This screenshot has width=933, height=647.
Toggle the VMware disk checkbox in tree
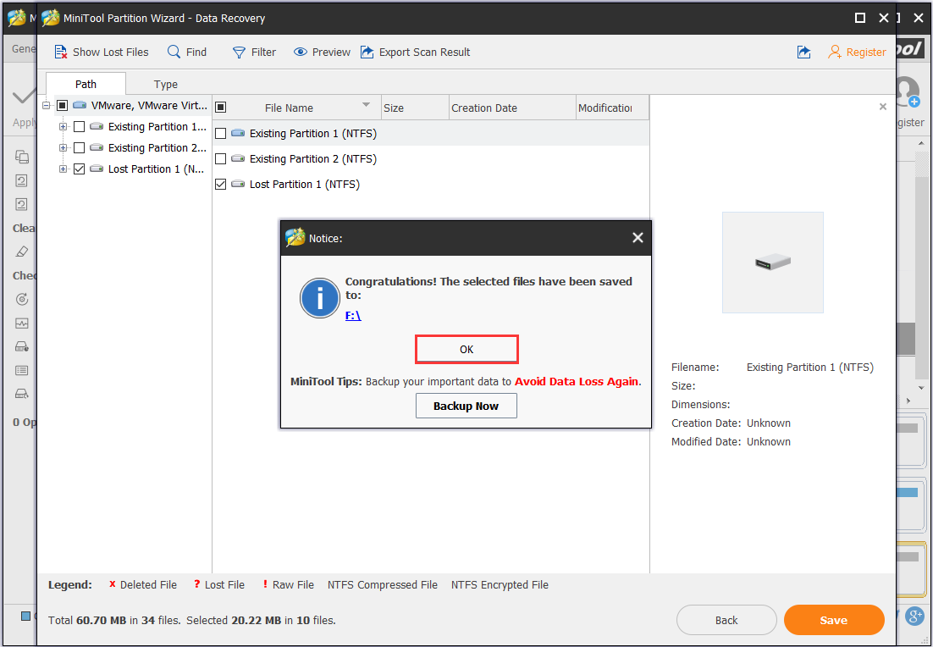tap(62, 105)
